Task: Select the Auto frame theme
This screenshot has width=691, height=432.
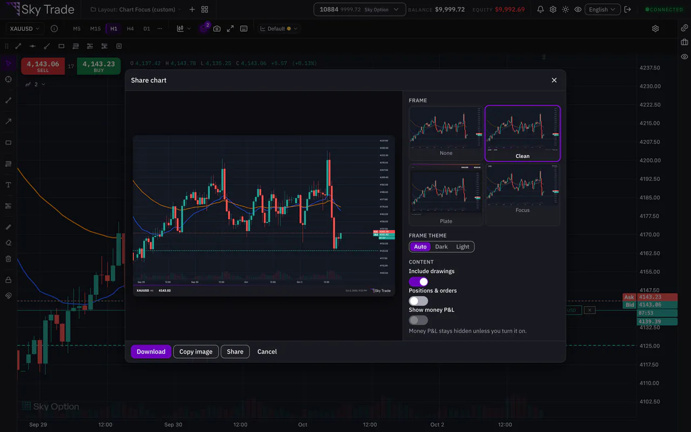Action: pyautogui.click(x=421, y=247)
